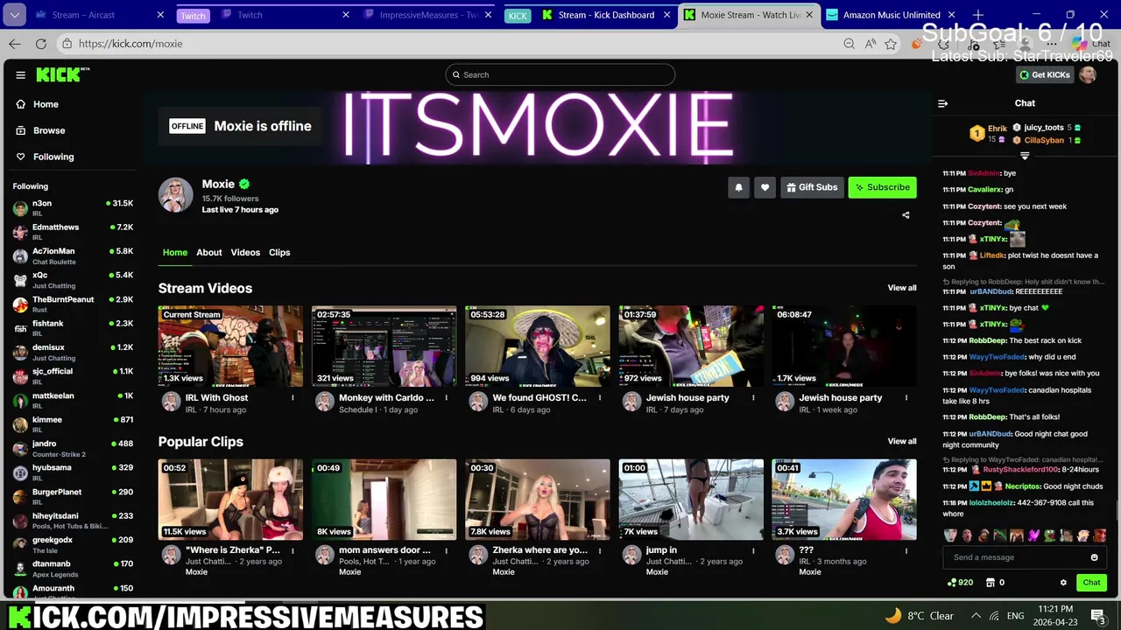Switch to the Clips tab
Viewport: 1121px width, 630px height.
(x=279, y=252)
